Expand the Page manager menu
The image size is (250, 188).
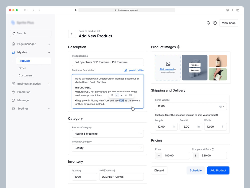[x=31, y=44]
